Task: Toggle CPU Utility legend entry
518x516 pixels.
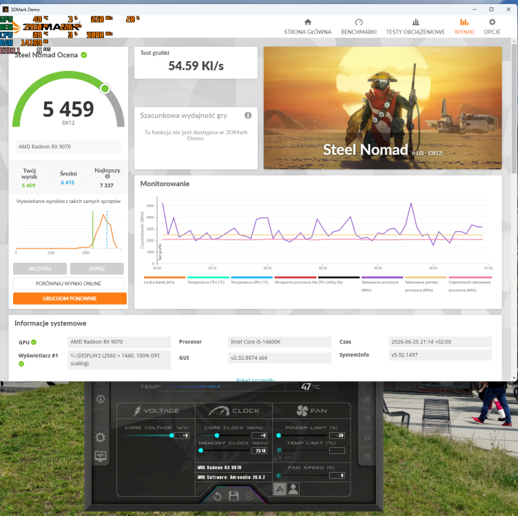Action: [x=339, y=281]
